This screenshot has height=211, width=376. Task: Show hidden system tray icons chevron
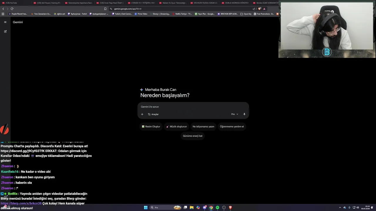340,207
